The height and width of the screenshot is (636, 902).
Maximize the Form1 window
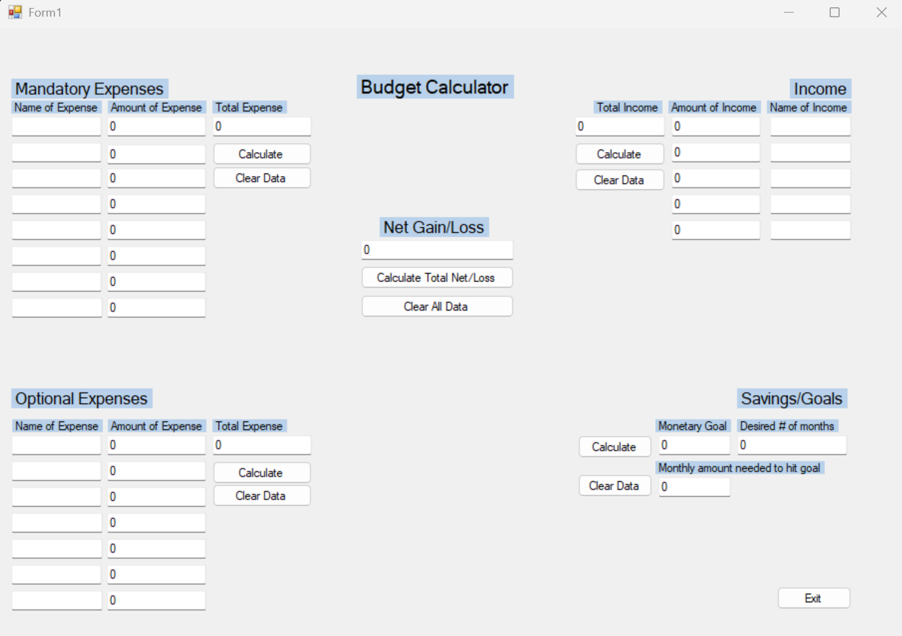point(835,12)
